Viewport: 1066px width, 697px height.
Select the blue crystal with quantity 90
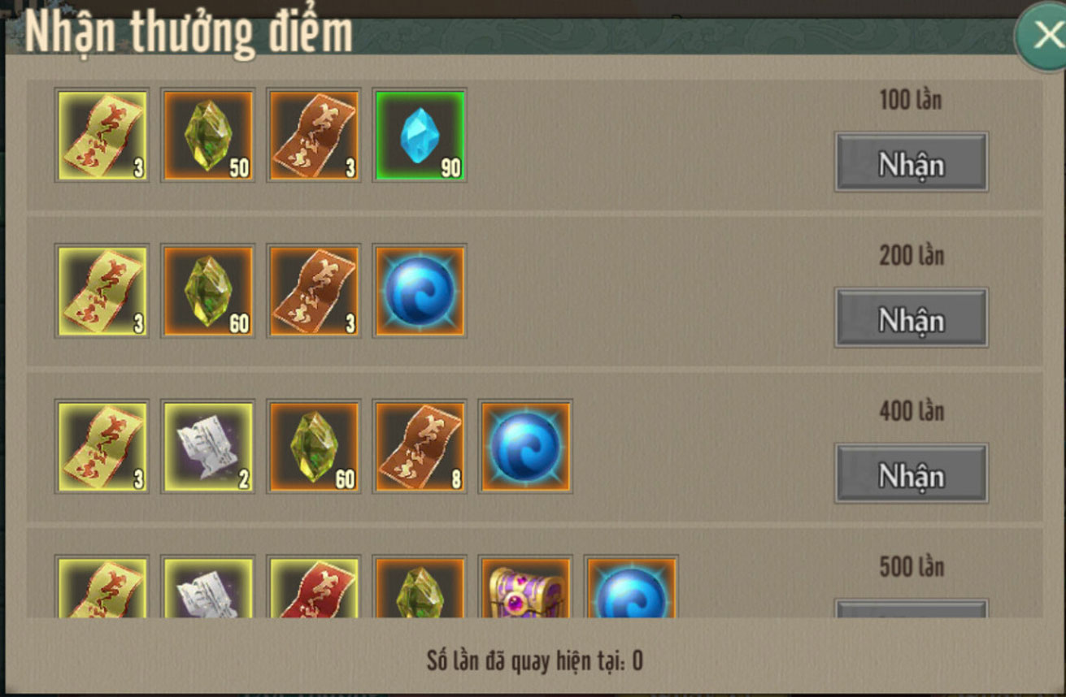tap(420, 135)
